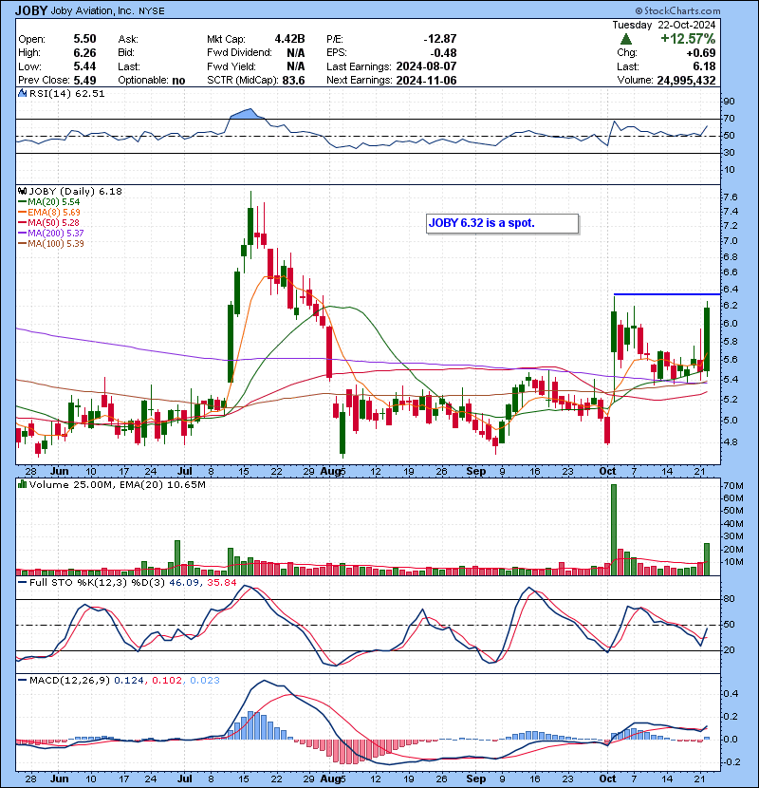Click the Tuesday 22-Oct-2024 date label
759x788 pixels.
[x=663, y=25]
